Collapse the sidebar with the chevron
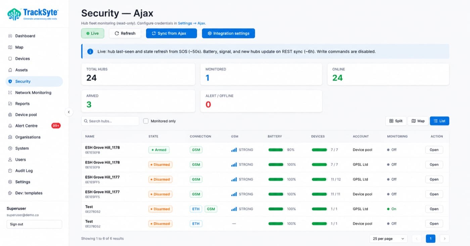The height and width of the screenshot is (246, 470). [x=68, y=112]
